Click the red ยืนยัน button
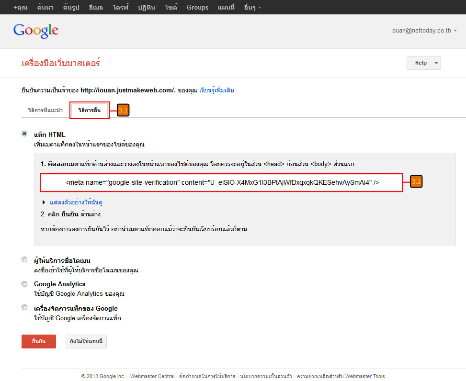 click(39, 341)
